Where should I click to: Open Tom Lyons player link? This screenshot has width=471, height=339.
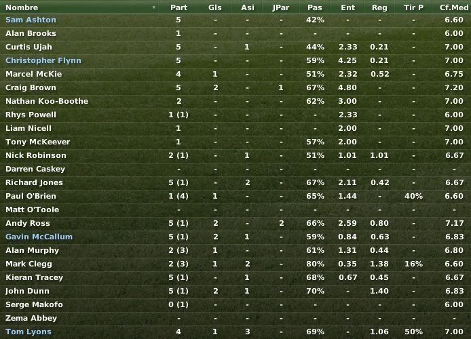(x=29, y=332)
